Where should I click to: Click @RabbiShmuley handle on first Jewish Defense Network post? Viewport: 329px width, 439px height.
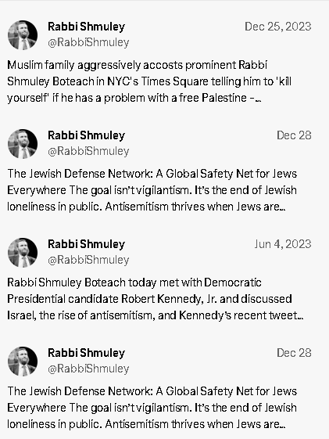pos(88,151)
